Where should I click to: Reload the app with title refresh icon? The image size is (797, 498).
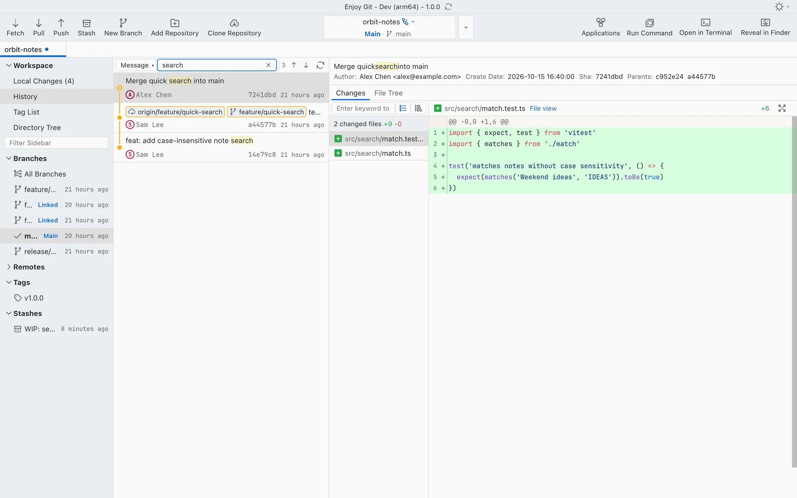point(448,7)
